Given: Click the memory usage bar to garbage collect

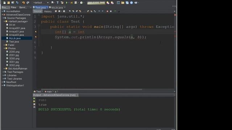Looking at the screenshot, I should pos(96,3).
